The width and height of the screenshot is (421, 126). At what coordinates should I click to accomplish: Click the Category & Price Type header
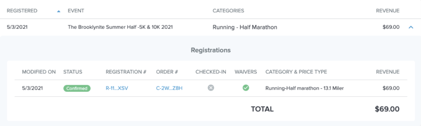[296, 72]
